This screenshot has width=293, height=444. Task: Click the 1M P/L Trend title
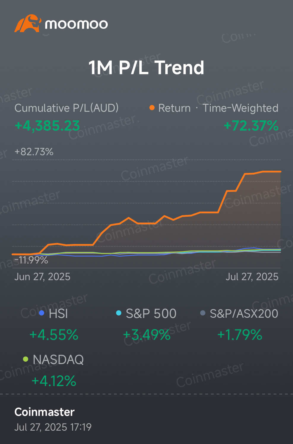click(146, 67)
